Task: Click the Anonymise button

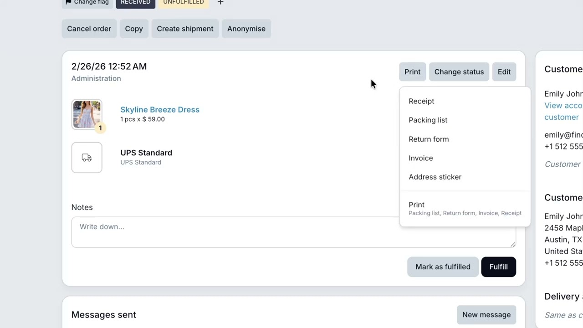Action: [246, 29]
